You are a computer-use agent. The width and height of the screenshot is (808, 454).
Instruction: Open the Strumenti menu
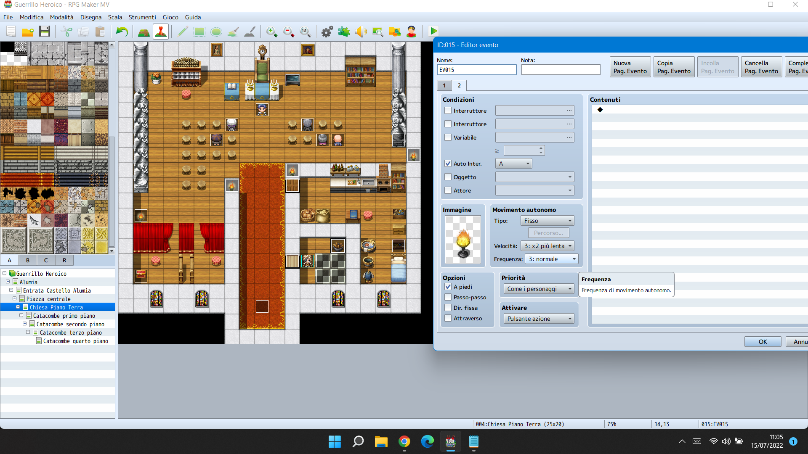click(142, 17)
